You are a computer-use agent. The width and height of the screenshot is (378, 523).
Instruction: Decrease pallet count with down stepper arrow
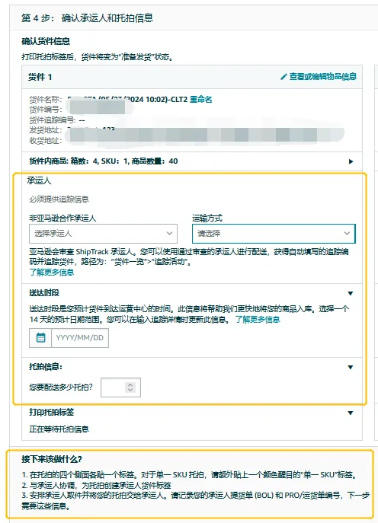coord(130,390)
